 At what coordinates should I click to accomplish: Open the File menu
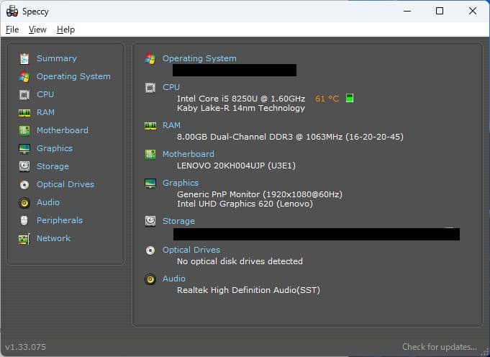click(12, 30)
